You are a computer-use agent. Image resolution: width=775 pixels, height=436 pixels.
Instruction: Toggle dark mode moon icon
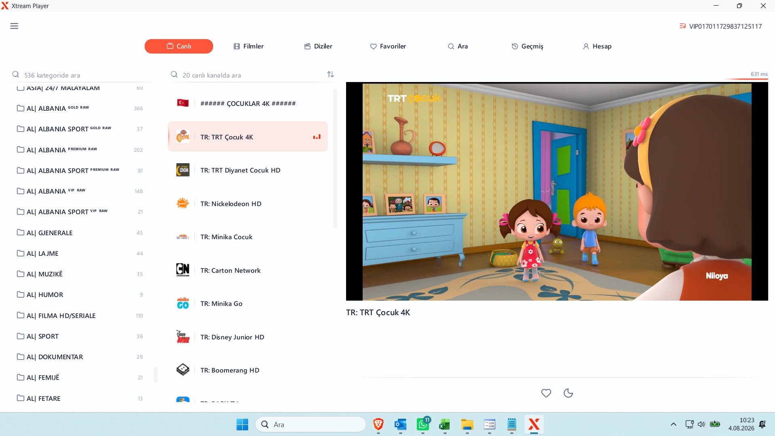pos(568,393)
